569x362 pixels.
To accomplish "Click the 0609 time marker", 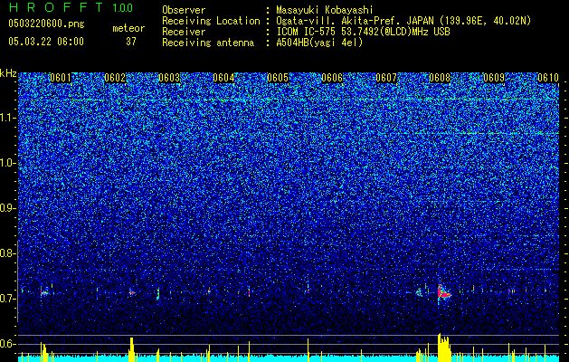I will [x=494, y=78].
